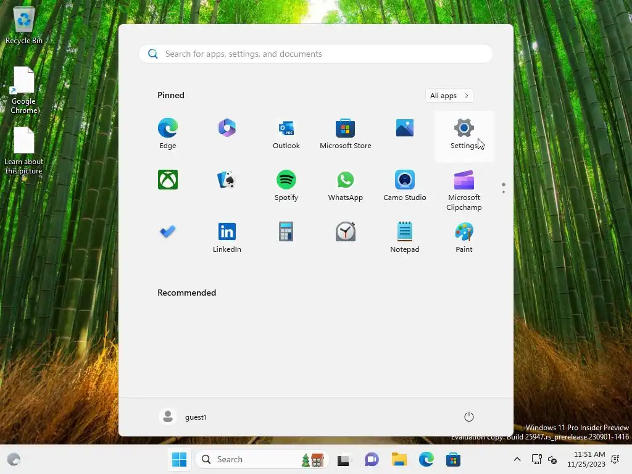Open notification bell in taskbar

tap(615, 459)
